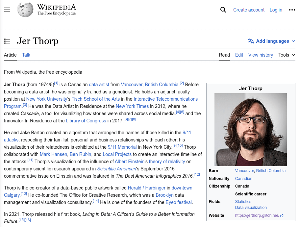300x227 pixels.
Task: Visit jerthorp.glitch.me website link
Action: [257, 215]
